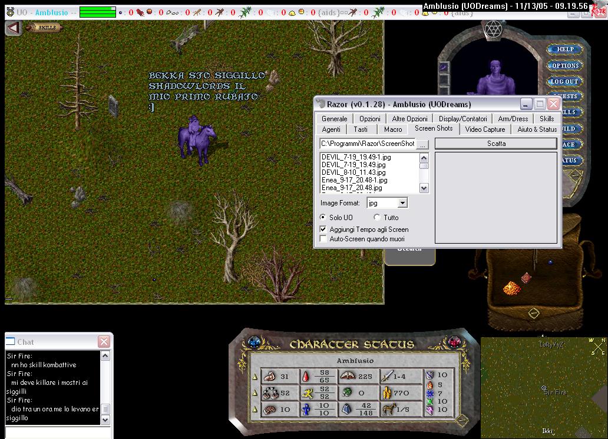Click the paperdoll character figure

pyautogui.click(x=495, y=78)
